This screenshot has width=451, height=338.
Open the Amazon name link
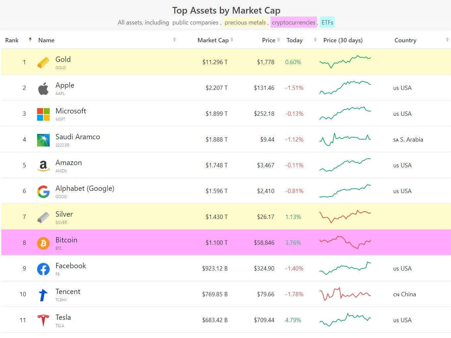(x=69, y=162)
